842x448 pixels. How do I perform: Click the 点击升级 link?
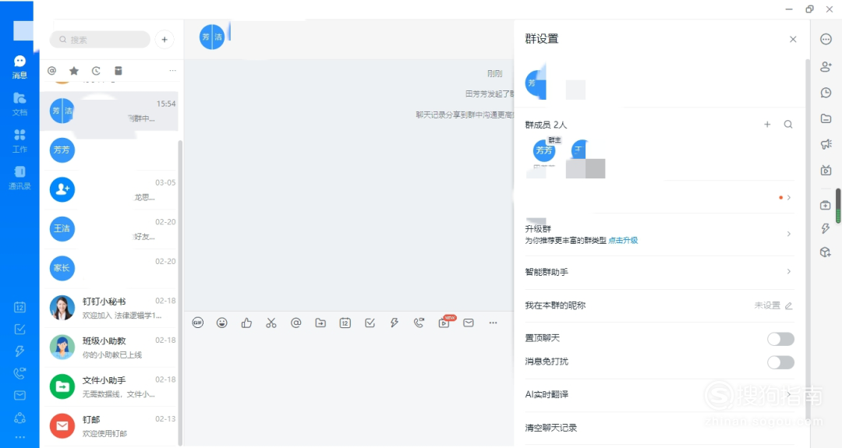coord(623,241)
